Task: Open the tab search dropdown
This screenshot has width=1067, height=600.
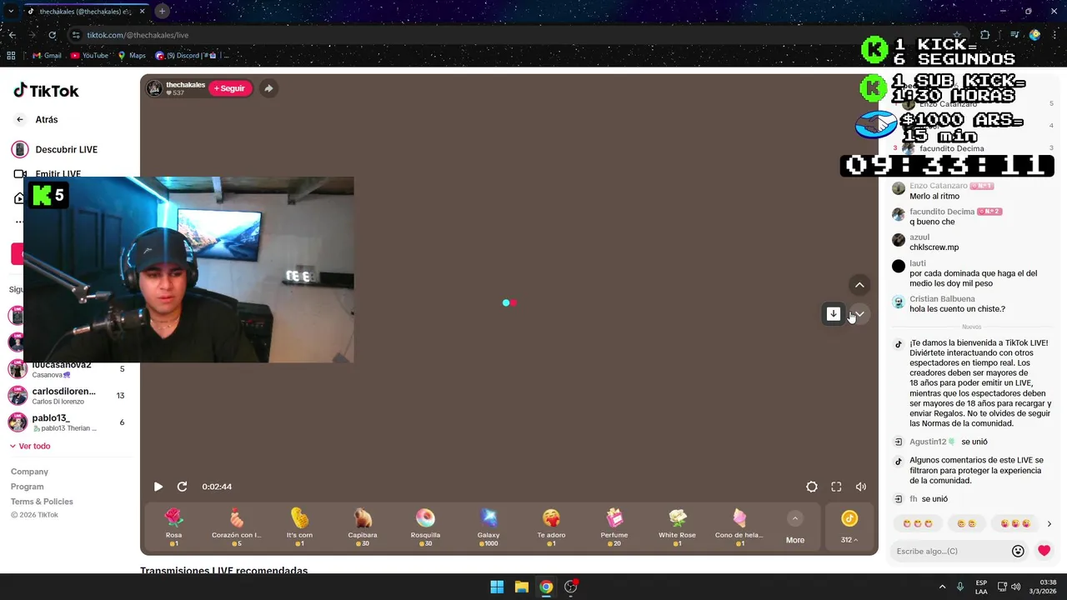Action: click(x=11, y=11)
